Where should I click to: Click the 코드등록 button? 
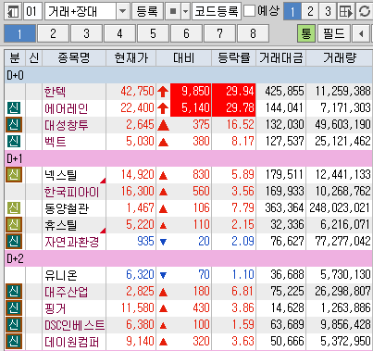[217, 11]
